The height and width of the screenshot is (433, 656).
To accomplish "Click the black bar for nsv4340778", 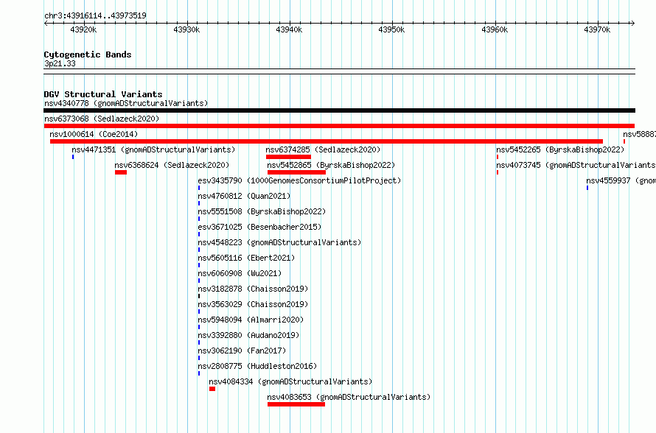I will [x=339, y=110].
